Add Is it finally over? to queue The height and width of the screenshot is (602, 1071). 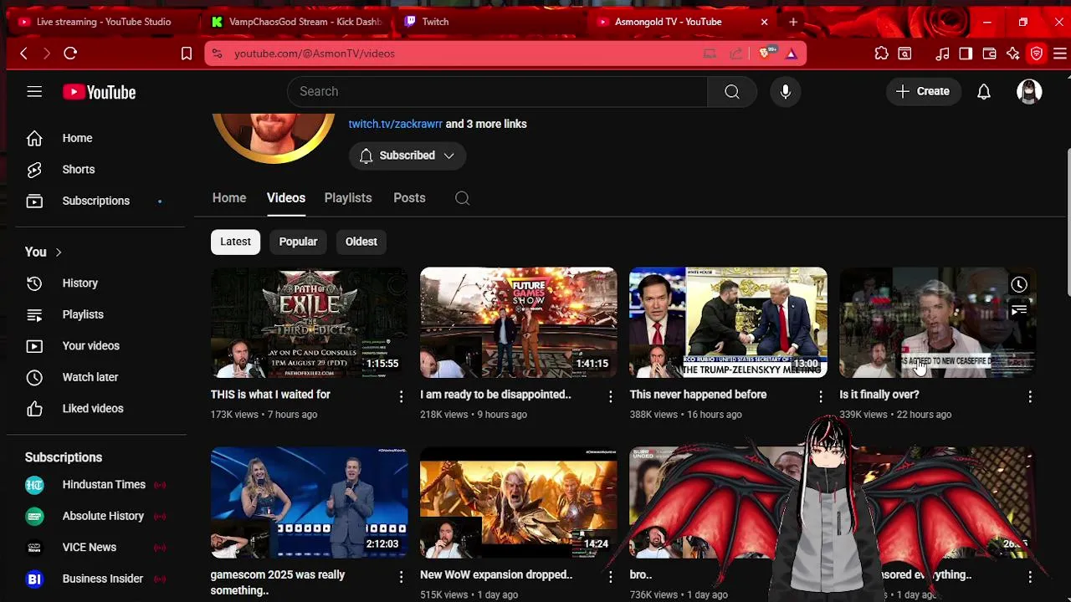pos(1018,311)
